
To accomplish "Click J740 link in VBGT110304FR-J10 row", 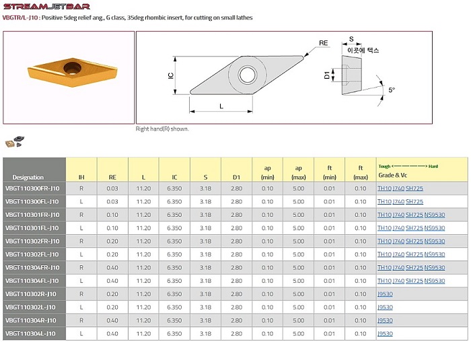I will (398, 268).
